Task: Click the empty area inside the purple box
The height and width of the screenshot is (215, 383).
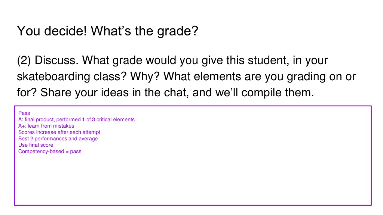Action: click(x=224, y=175)
